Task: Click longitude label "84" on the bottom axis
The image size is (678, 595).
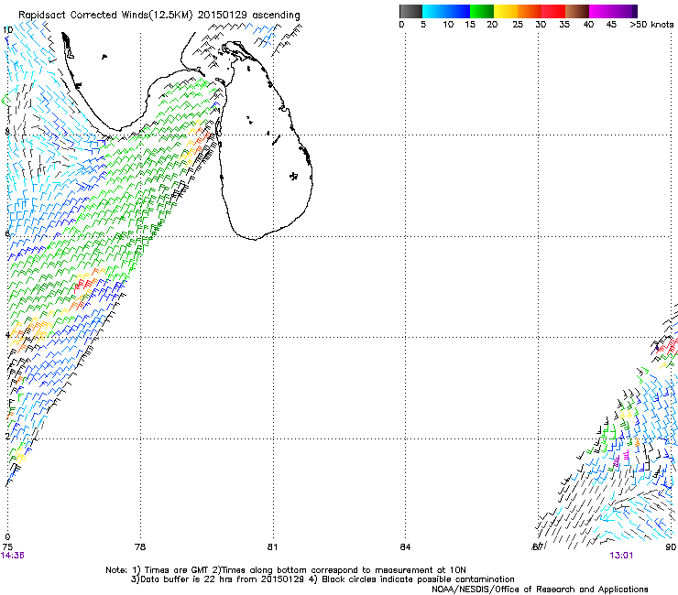Action: tap(405, 547)
